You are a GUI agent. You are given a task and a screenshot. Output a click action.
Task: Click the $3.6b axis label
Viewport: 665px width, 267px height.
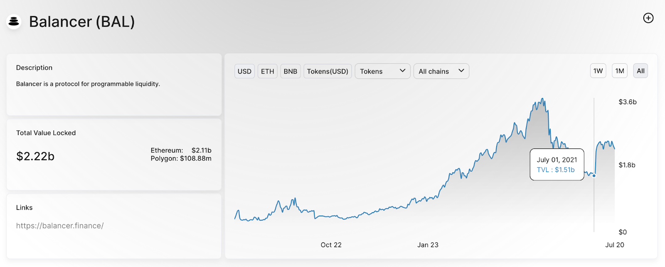(x=628, y=102)
